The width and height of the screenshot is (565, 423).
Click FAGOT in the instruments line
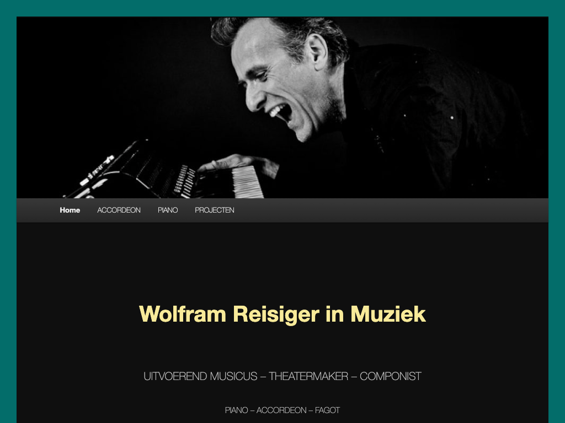coord(328,410)
